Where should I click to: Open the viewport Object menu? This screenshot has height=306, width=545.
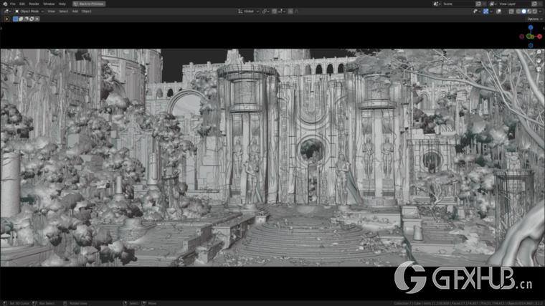pyautogui.click(x=86, y=11)
